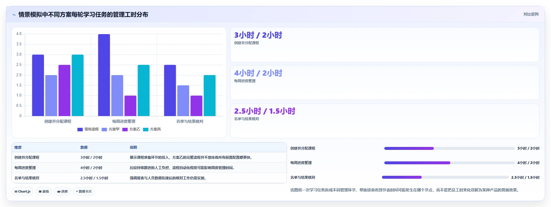Click description starting 比较持续跟进的人工负担
Image resolution: width=551 pixels, height=207 pixels.
pyautogui.click(x=182, y=168)
